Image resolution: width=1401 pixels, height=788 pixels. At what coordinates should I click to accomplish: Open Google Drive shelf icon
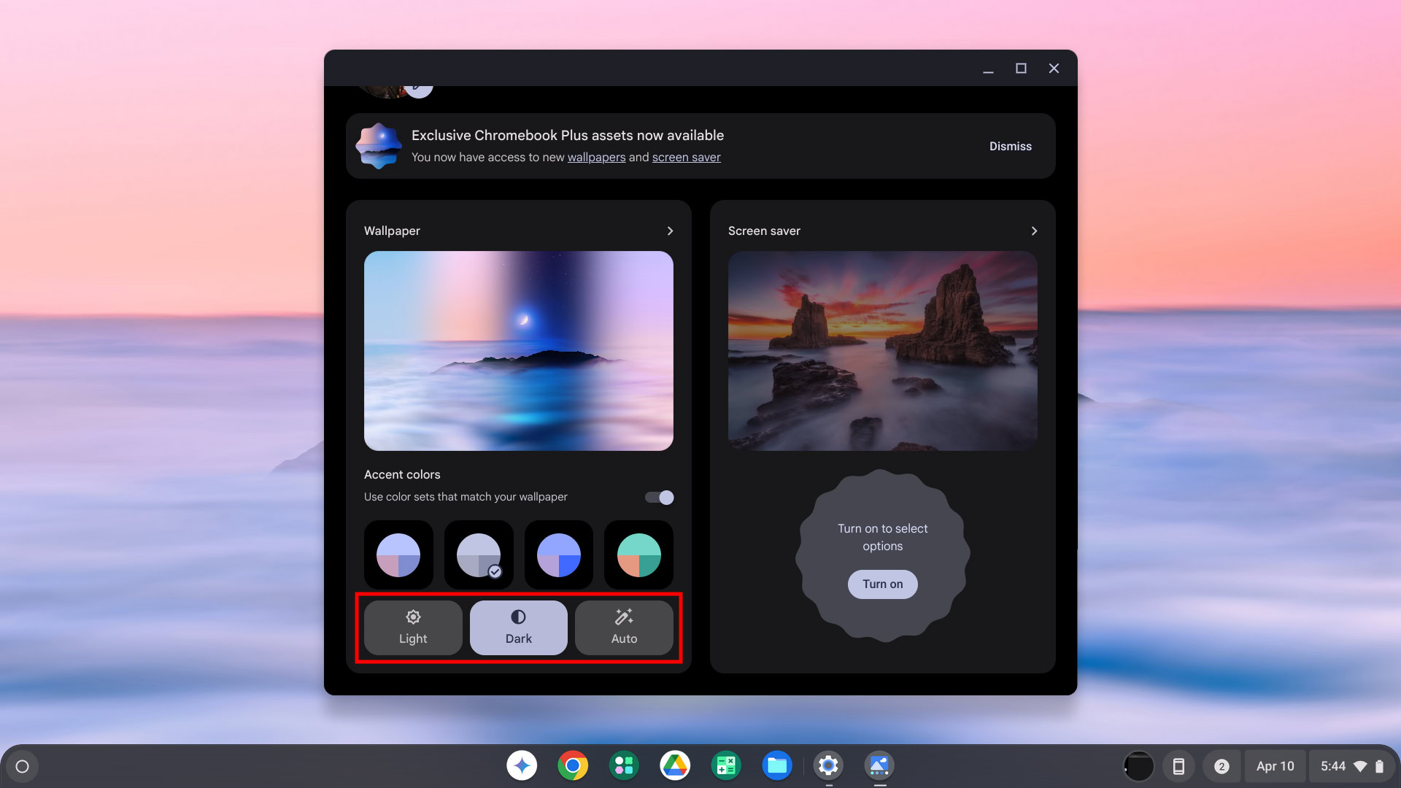(675, 765)
